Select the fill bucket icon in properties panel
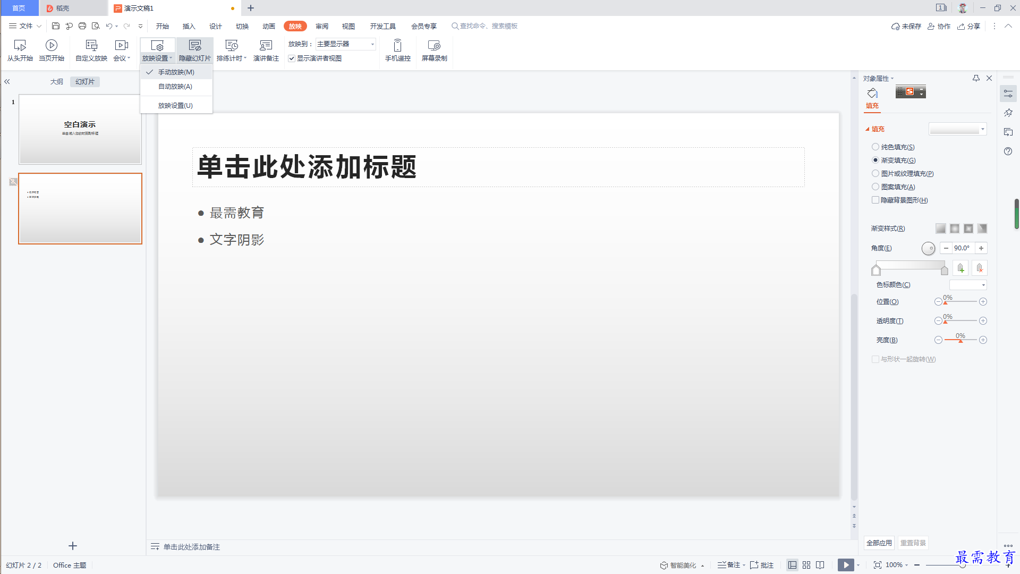1020x574 pixels. tap(872, 93)
